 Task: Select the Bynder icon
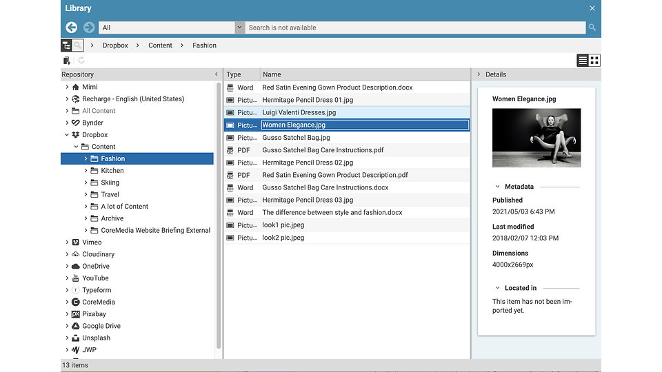click(76, 123)
